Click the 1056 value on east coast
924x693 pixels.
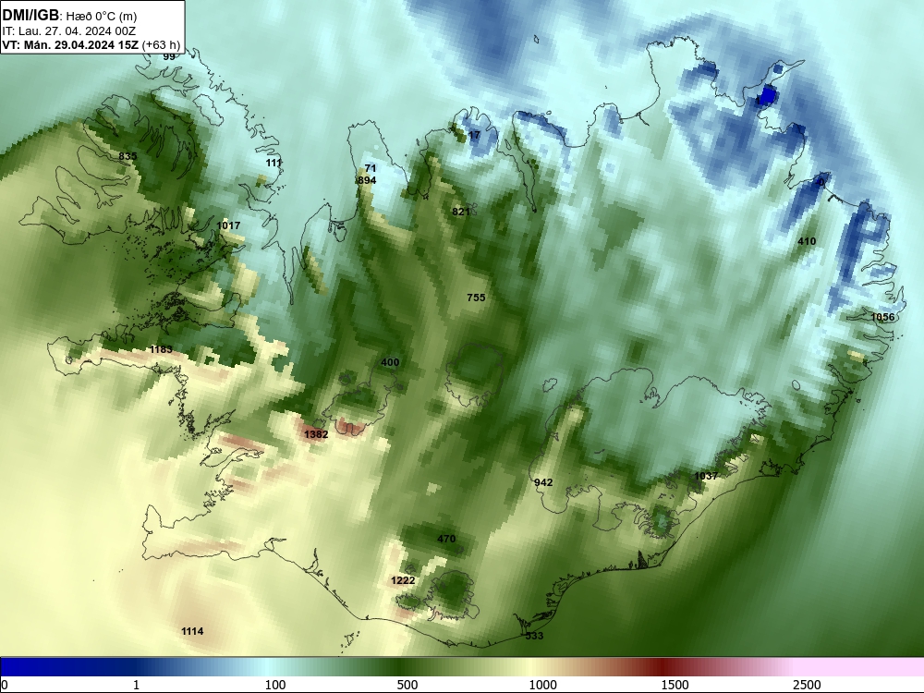pyautogui.click(x=882, y=317)
